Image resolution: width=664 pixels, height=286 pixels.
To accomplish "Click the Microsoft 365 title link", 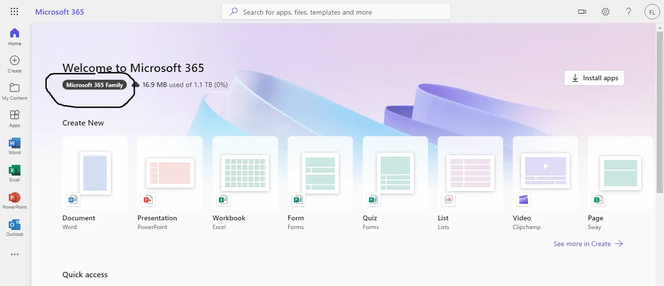I will point(59,12).
